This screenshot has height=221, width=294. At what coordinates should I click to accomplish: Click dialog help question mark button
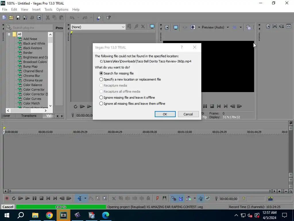tap(182, 47)
